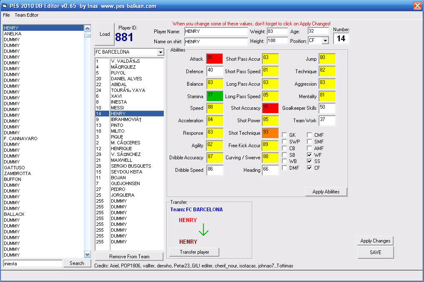Select INIESTA in the Barcelona squad list
The image size is (424, 282).
pos(130,102)
